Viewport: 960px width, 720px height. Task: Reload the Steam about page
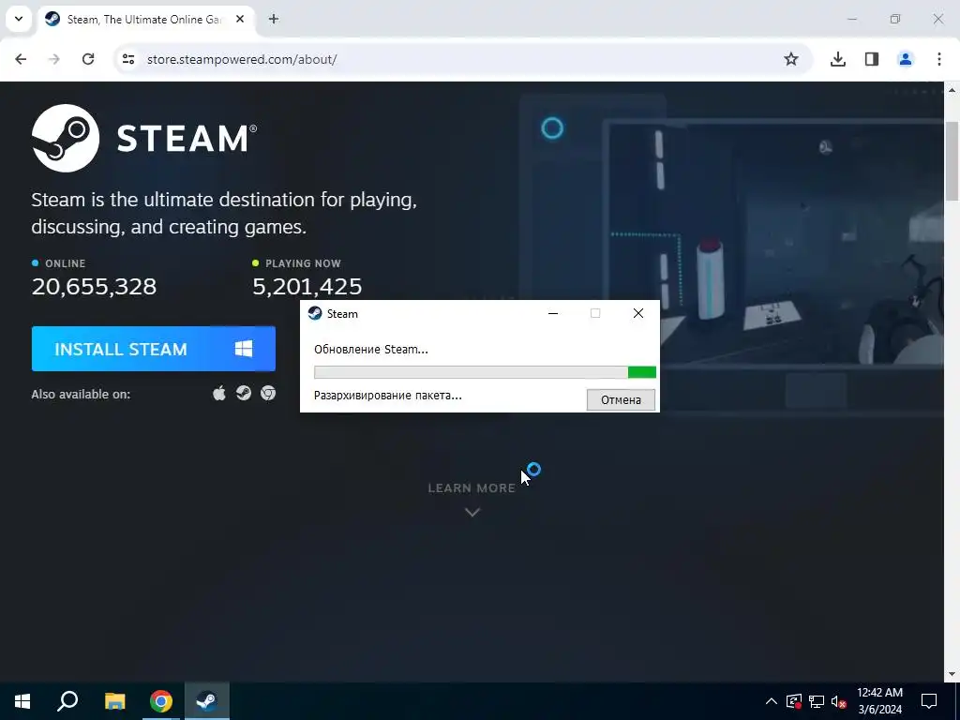(x=88, y=59)
